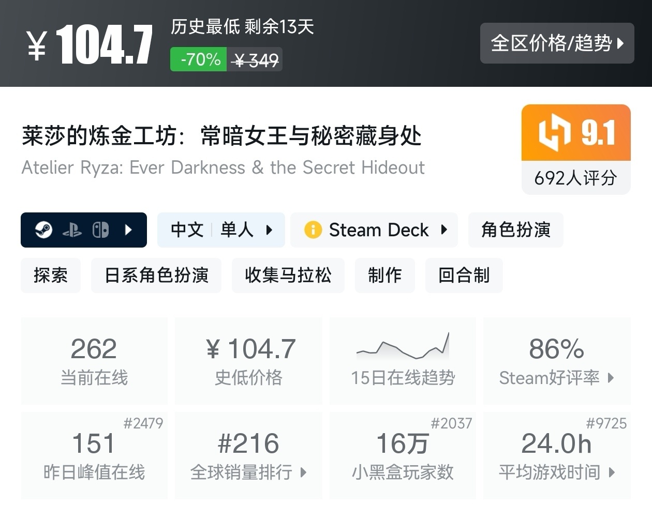Click the 9.1 score number
652x506 pixels.
point(598,133)
